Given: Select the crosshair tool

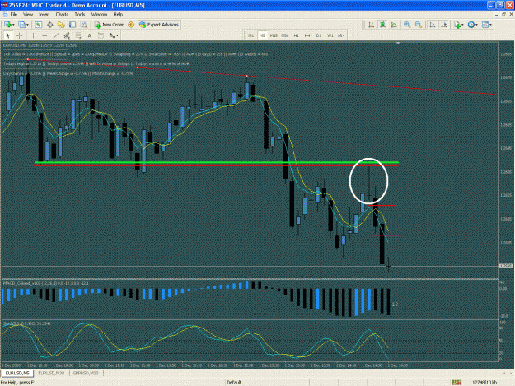Looking at the screenshot, I should coord(20,35).
